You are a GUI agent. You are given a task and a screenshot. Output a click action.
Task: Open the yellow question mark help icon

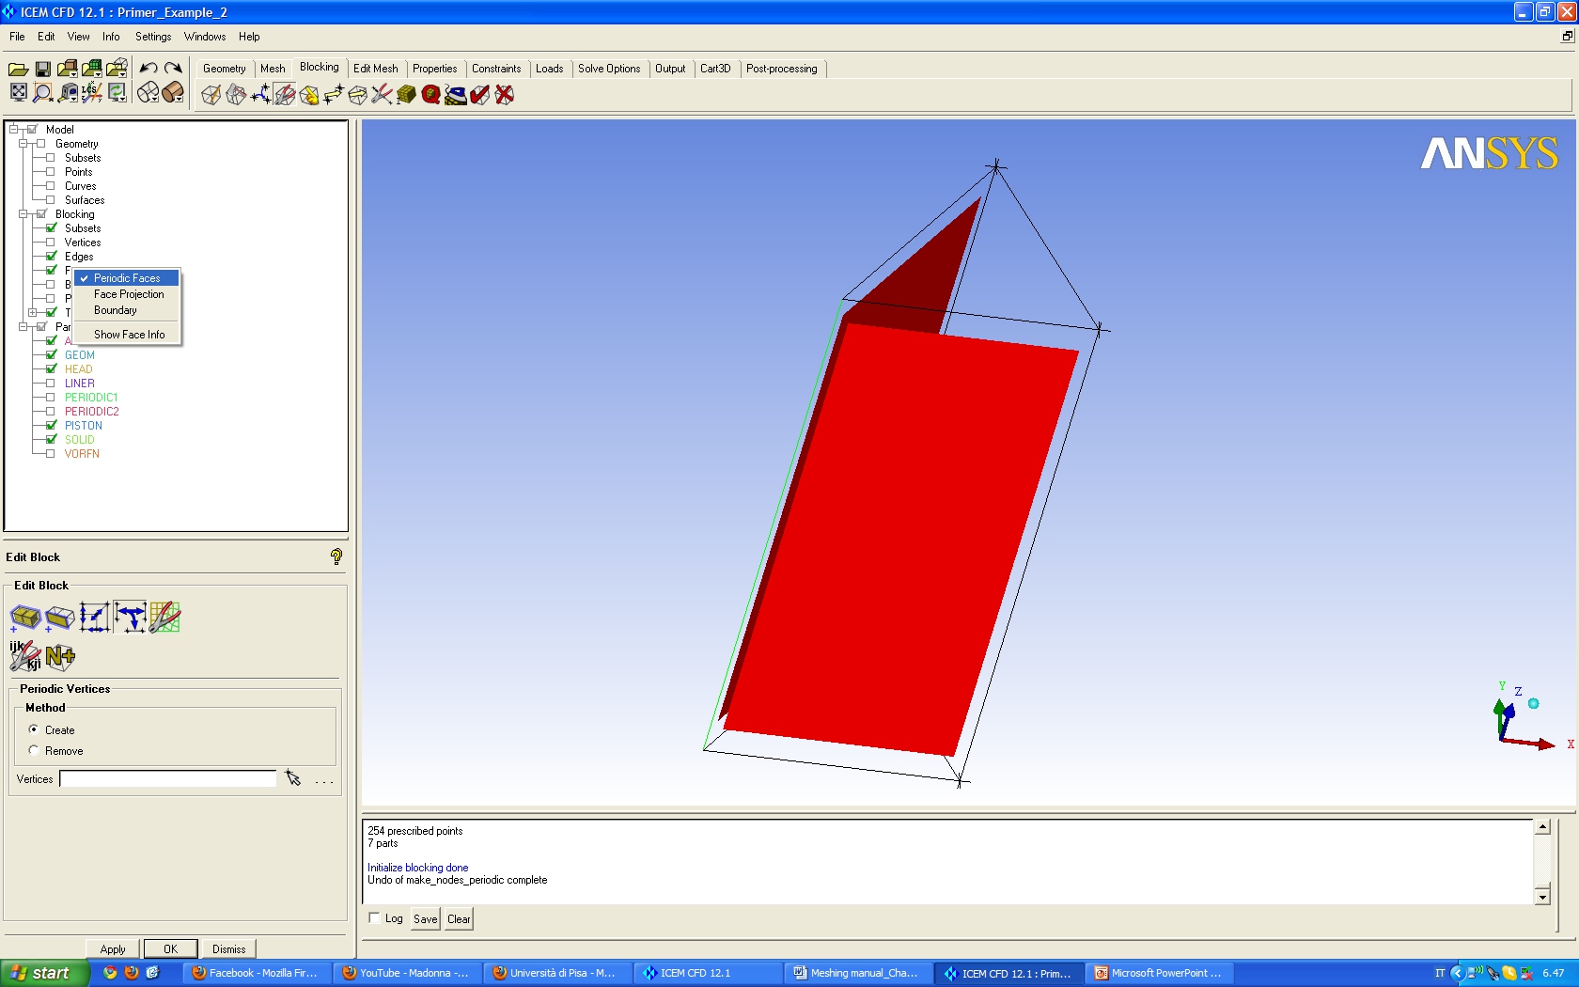tap(336, 556)
